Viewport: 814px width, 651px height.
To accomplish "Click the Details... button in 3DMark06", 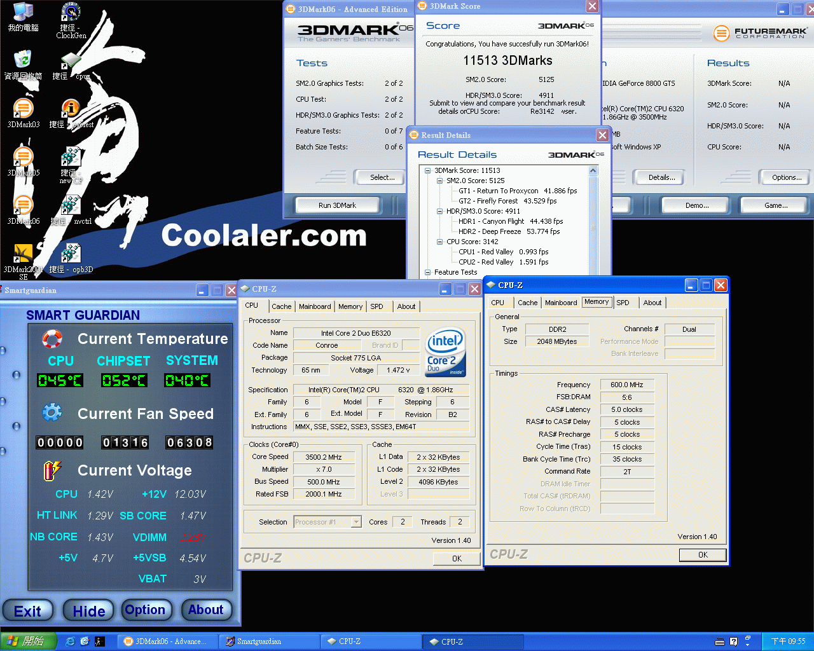I will point(661,177).
